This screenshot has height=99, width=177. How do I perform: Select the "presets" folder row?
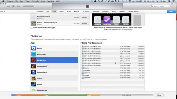point(113,75)
